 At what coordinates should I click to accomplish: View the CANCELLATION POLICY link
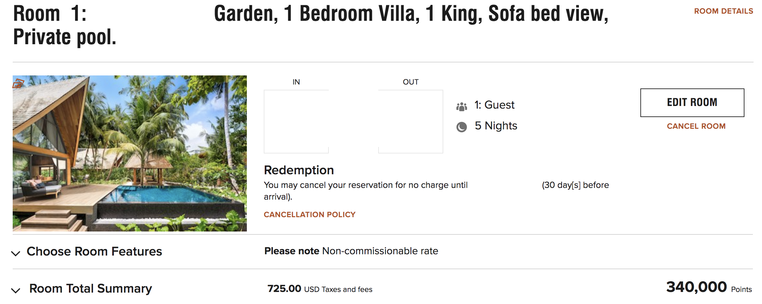coord(309,215)
